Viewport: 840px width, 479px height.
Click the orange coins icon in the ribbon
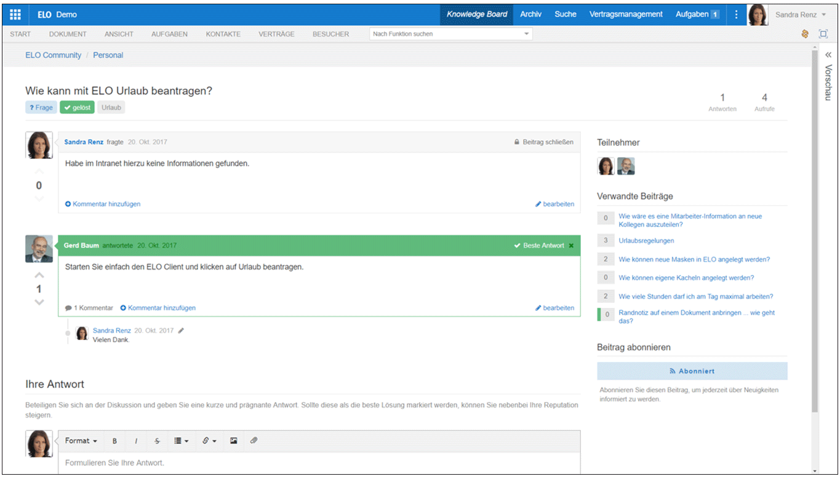pyautogui.click(x=805, y=34)
